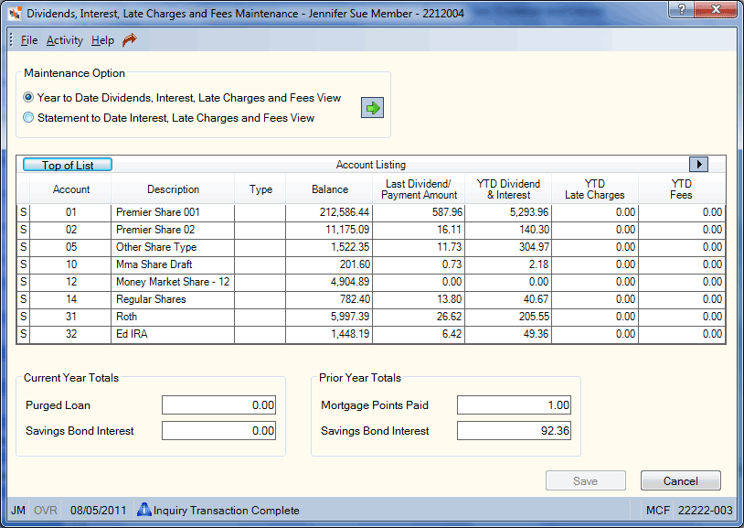Click Current Year Savings Bond Interest field

218,431
